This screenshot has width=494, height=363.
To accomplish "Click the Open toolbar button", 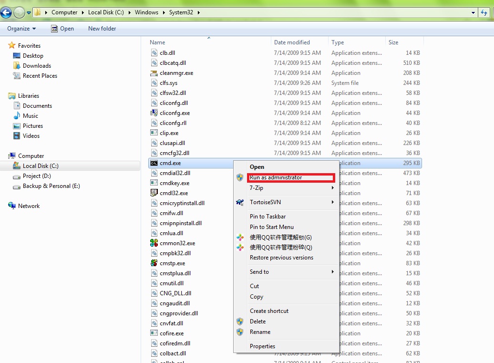I will pos(62,28).
